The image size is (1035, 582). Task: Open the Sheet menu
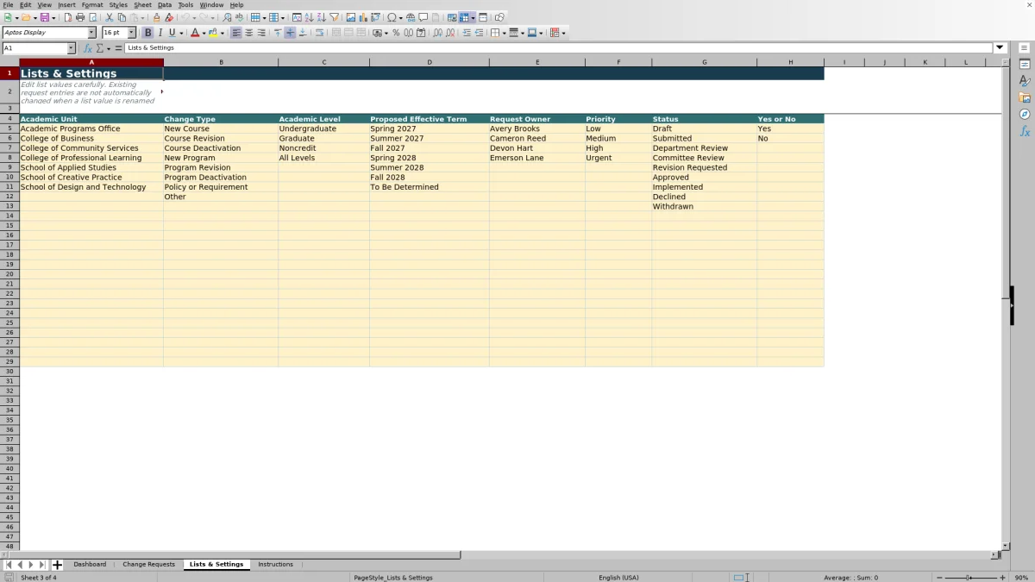(x=142, y=5)
